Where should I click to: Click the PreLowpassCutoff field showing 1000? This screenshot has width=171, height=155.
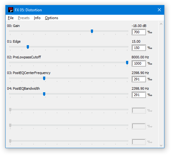(139, 63)
